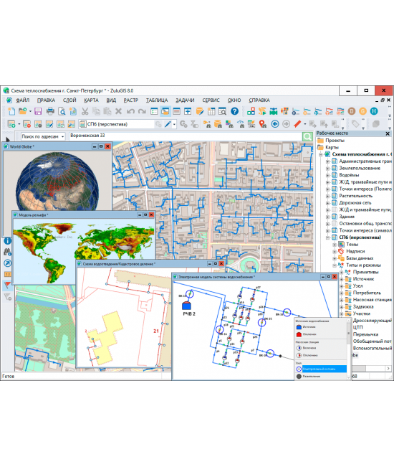Viewport: 394px width, 467px height.
Task: Click the Undo arrow toolbar icon
Action: pyautogui.click(x=130, y=112)
